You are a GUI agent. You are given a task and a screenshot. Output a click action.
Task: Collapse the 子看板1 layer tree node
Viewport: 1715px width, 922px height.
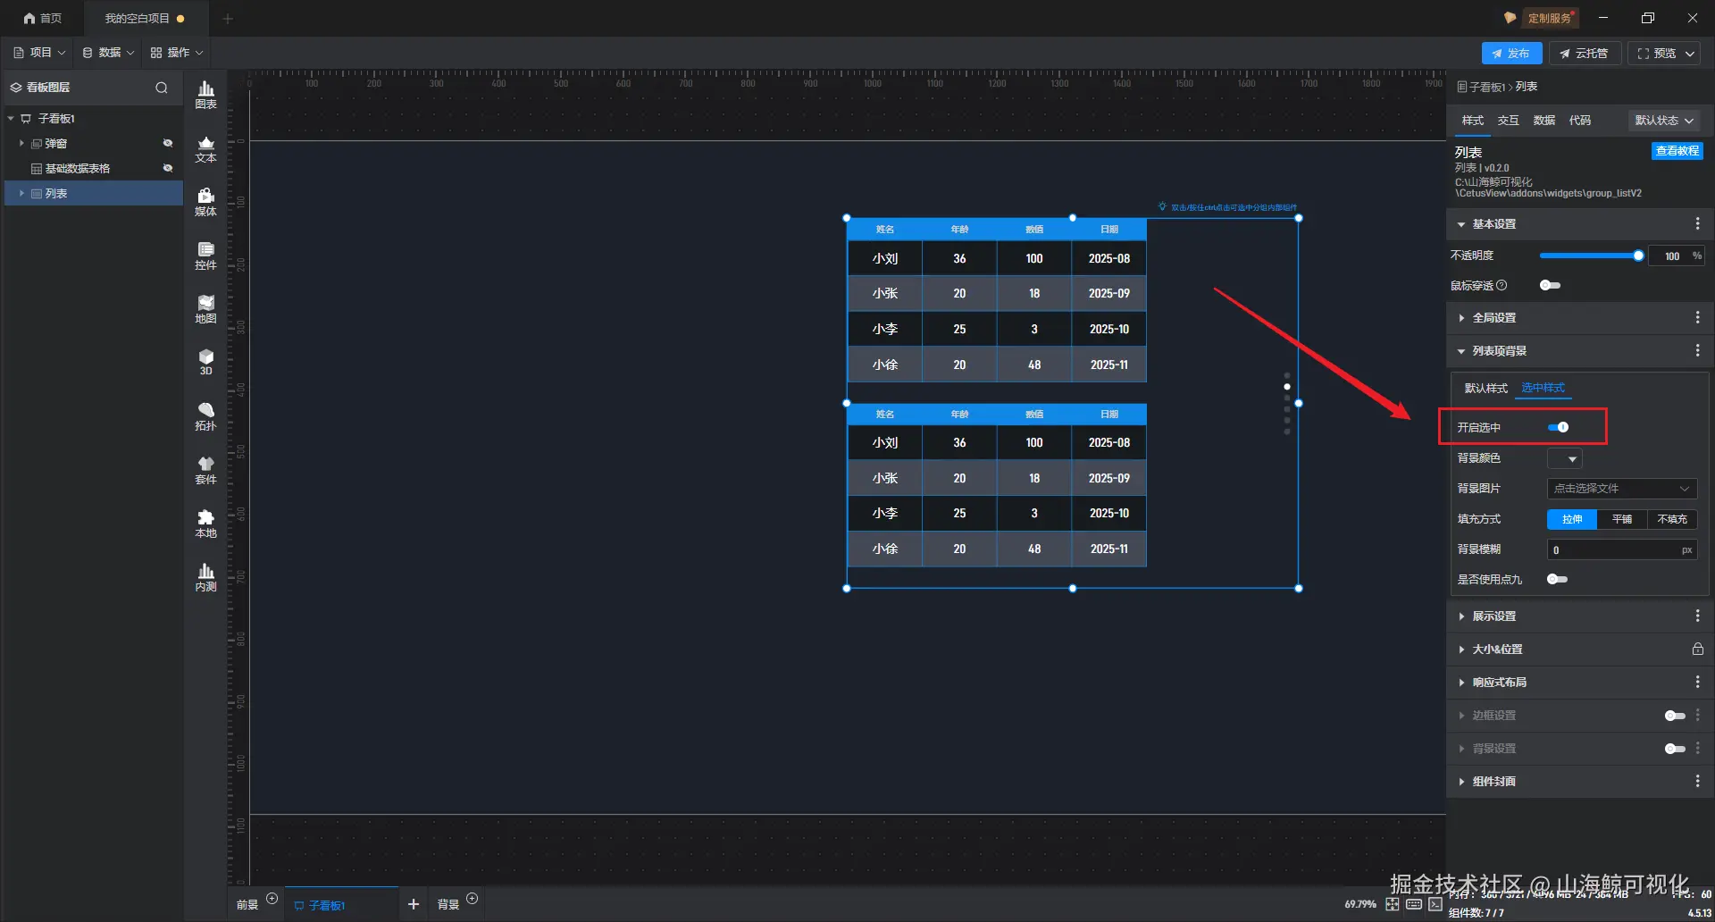point(11,118)
